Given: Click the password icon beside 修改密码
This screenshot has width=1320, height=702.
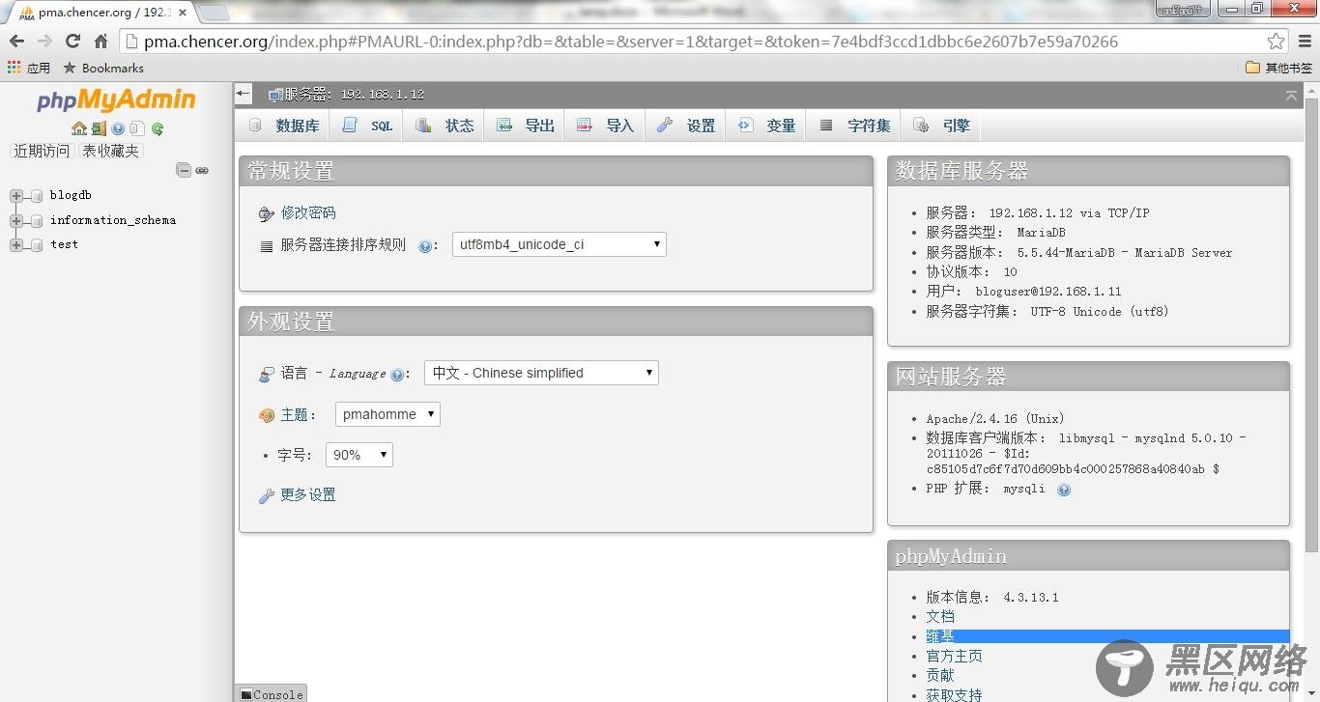Looking at the screenshot, I should (x=267, y=213).
